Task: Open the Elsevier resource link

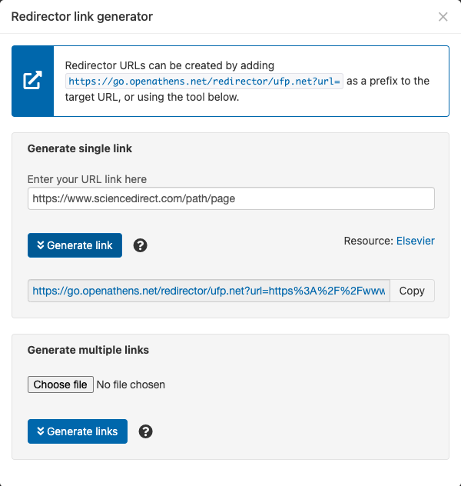Action: pos(415,241)
